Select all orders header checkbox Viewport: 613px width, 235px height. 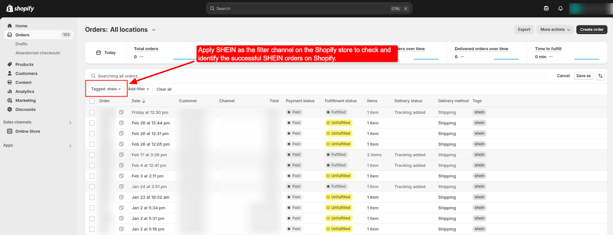[92, 101]
